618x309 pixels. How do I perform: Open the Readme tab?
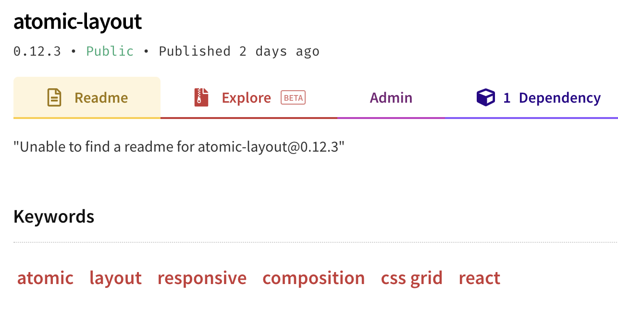[101, 97]
